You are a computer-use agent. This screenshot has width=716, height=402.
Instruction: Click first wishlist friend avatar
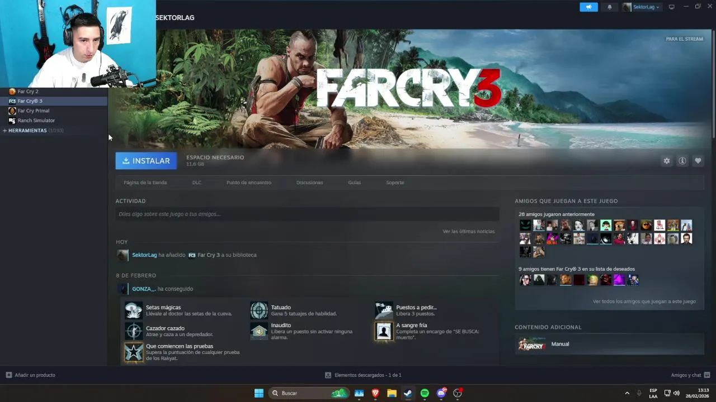point(525,280)
